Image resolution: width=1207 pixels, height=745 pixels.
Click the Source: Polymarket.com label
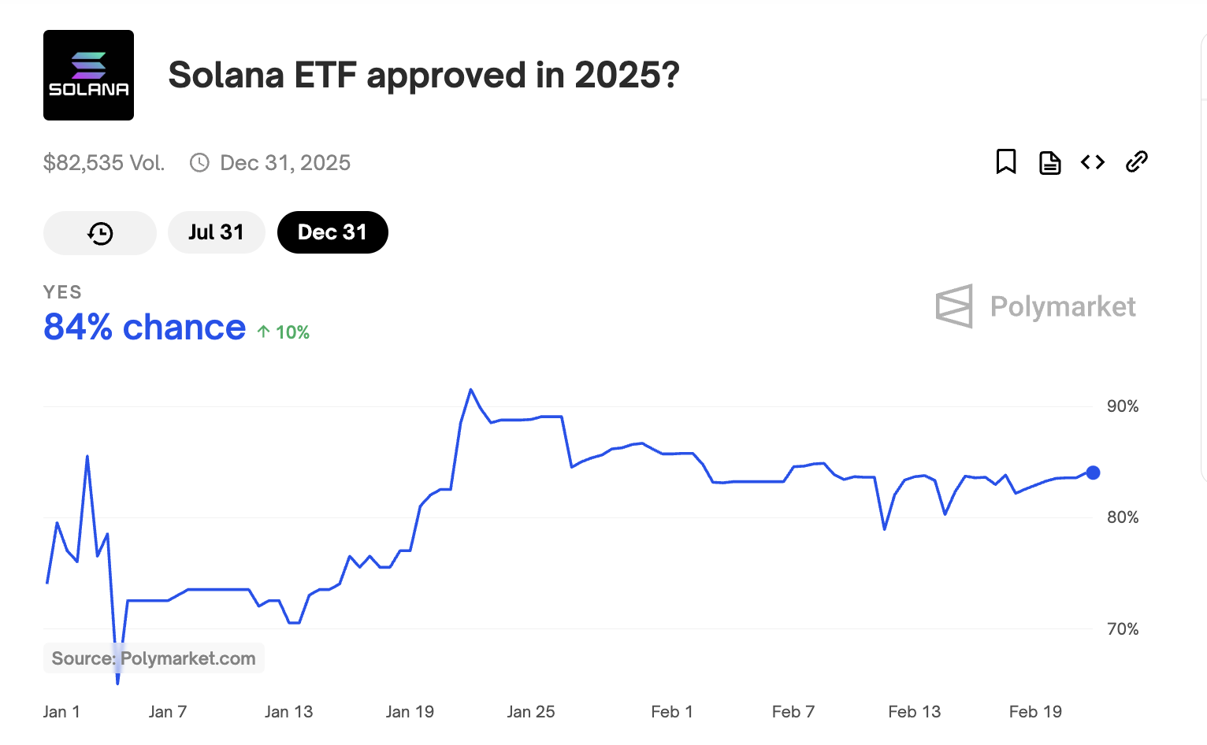point(154,658)
